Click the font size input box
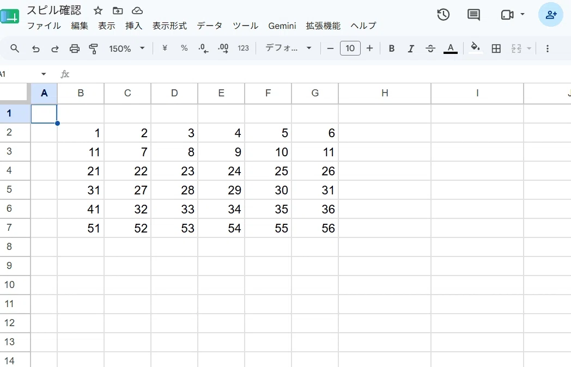 [350, 48]
